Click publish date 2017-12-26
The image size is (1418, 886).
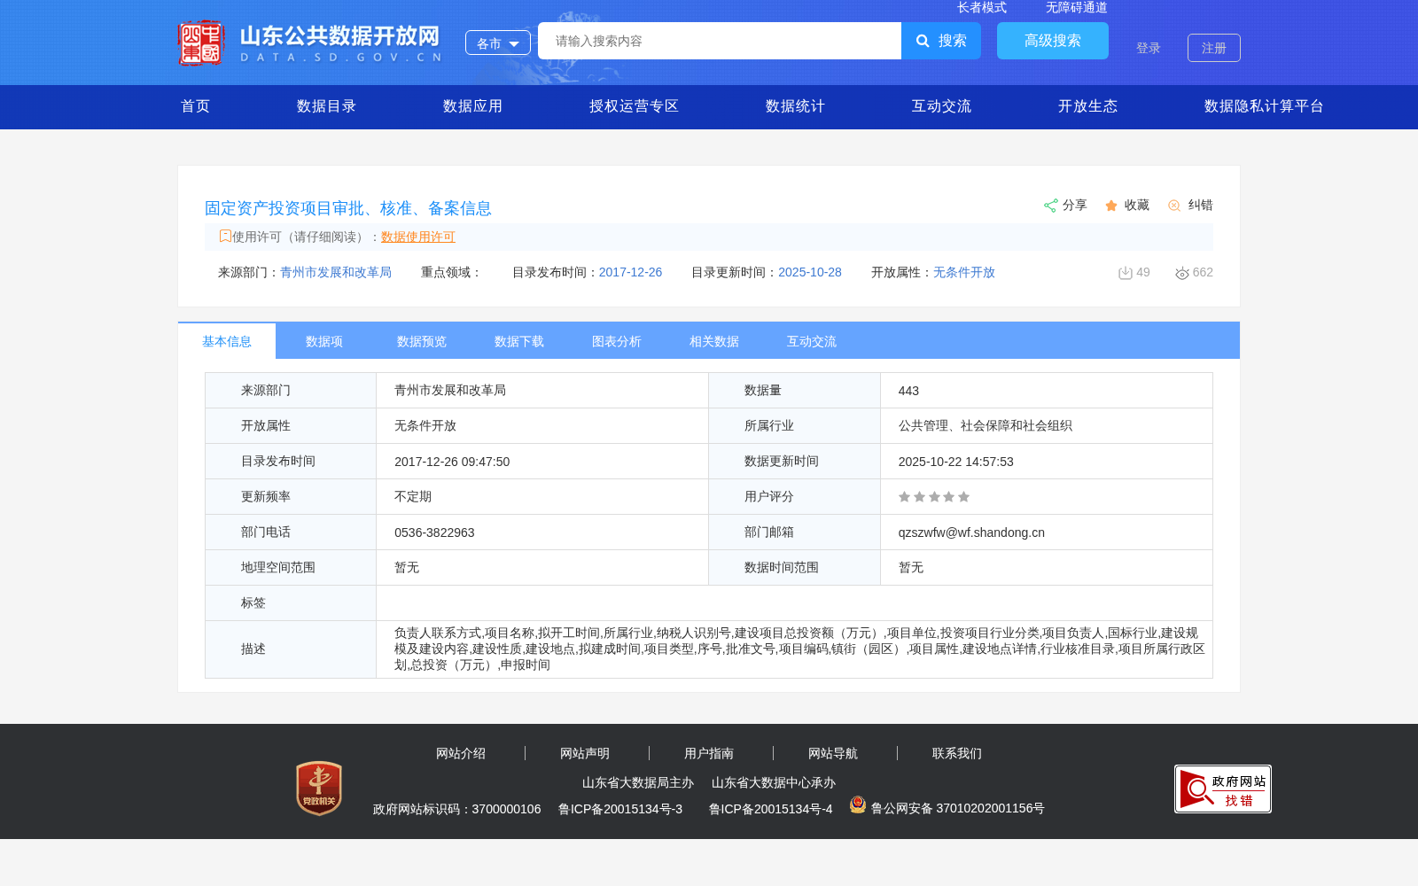630,272
